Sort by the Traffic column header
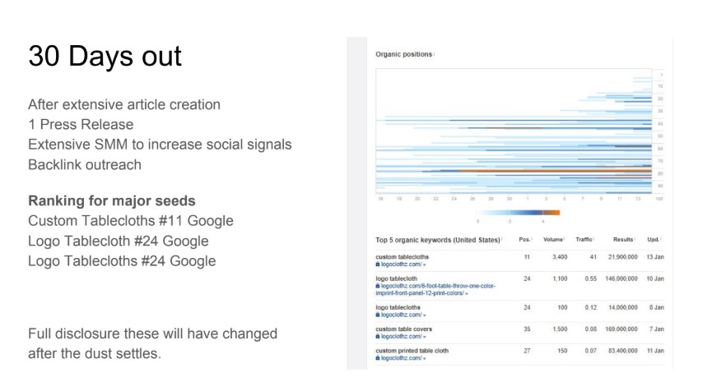 click(584, 239)
